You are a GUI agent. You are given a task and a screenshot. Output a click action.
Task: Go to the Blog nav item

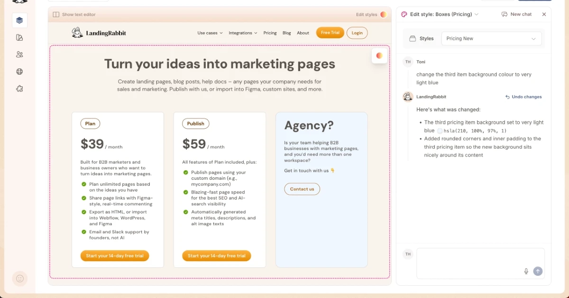tap(286, 33)
